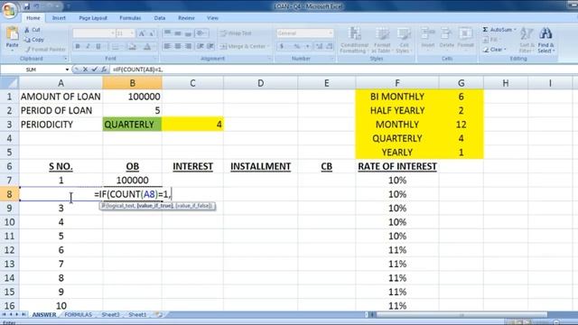This screenshot has width=578, height=325.
Task: Pick Font Color swatch
Action: 146,46
